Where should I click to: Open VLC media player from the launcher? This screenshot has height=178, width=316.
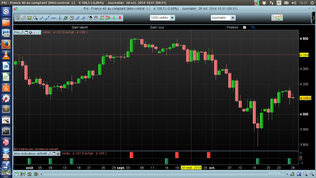pyautogui.click(x=6, y=55)
